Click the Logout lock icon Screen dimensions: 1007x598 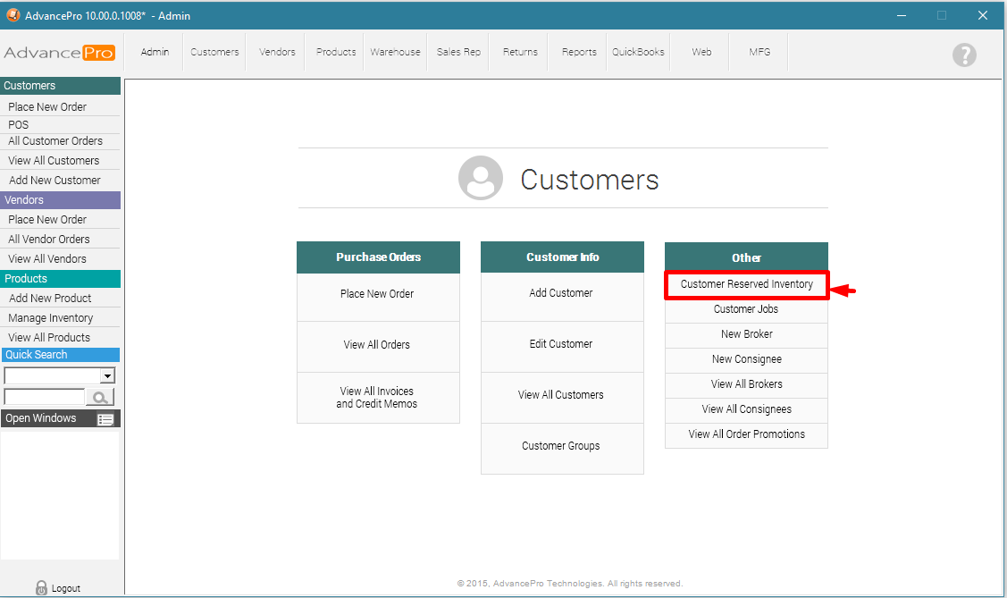pyautogui.click(x=41, y=587)
